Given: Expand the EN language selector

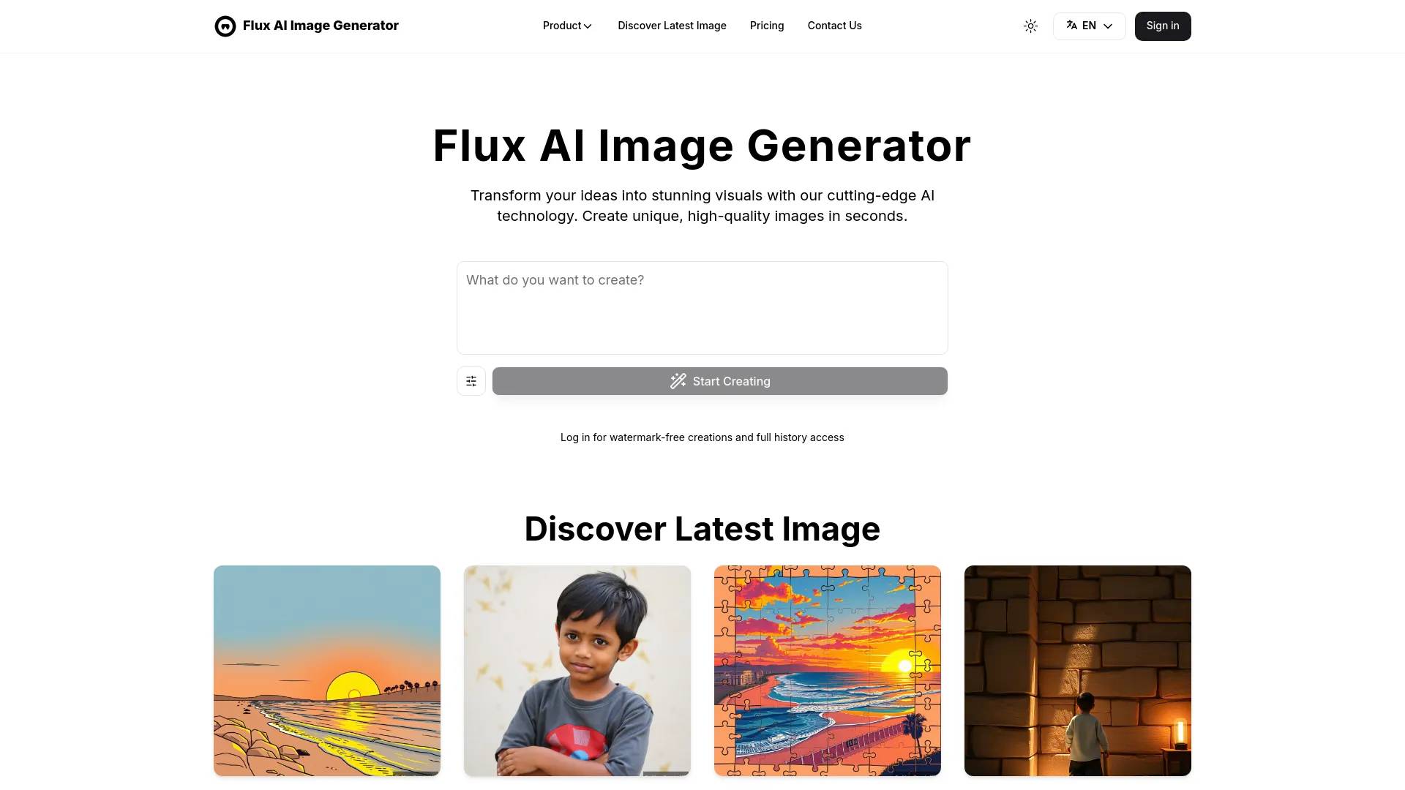Looking at the screenshot, I should coord(1088,26).
